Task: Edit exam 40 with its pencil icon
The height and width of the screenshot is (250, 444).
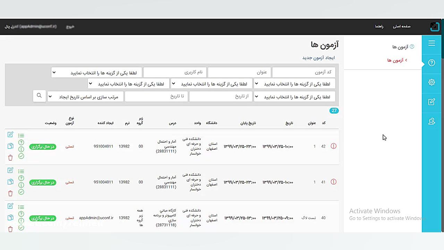Action: (x=10, y=206)
